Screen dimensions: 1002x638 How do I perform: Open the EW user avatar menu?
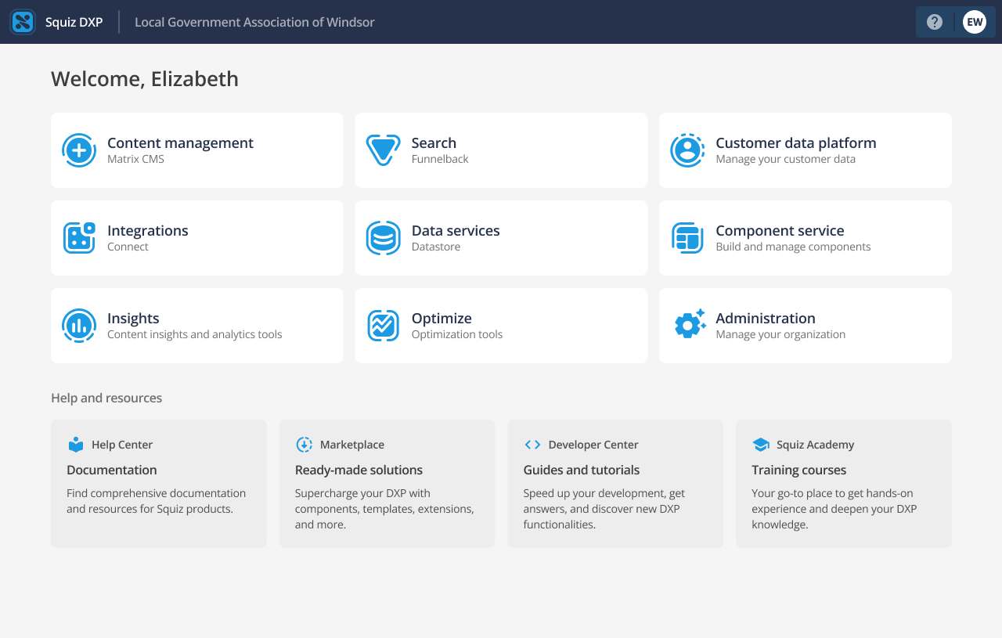click(x=975, y=22)
